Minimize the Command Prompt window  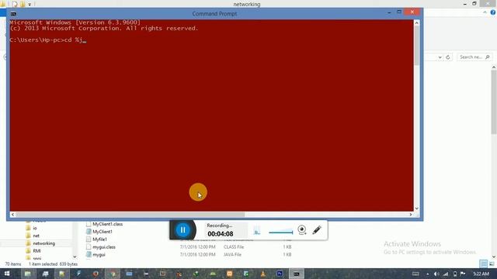click(x=389, y=12)
